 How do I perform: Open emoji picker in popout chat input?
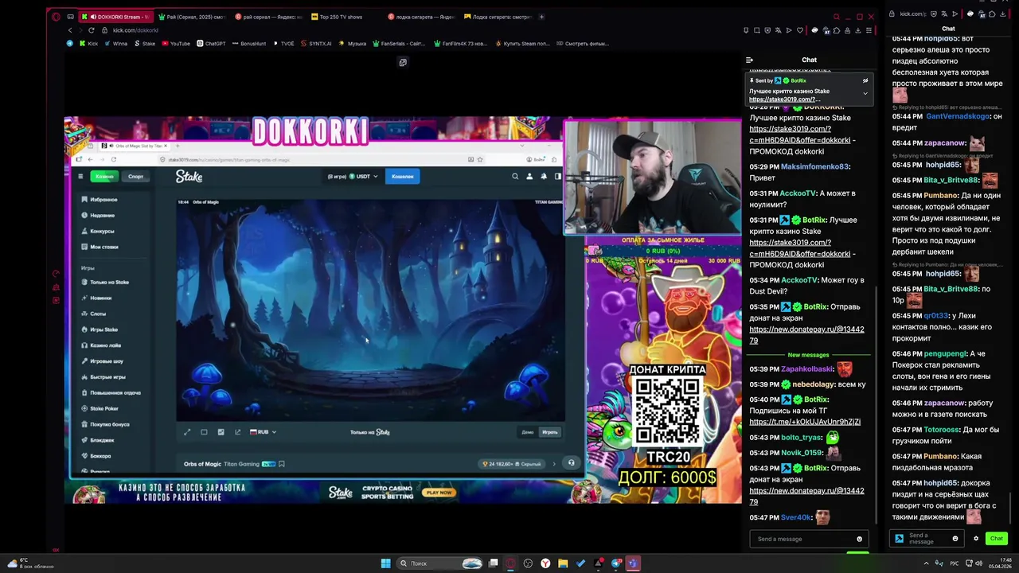pyautogui.click(x=955, y=539)
